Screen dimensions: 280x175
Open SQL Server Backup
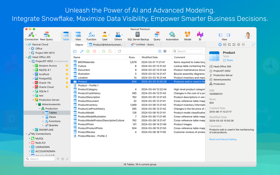pos(138,36)
